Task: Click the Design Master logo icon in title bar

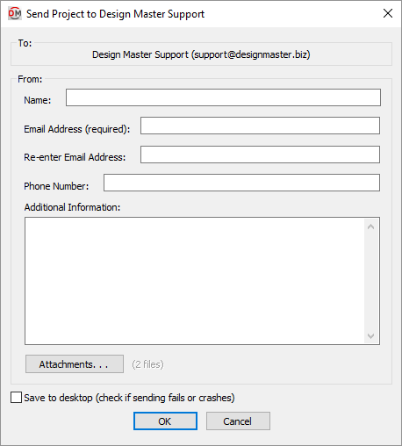Action: [x=14, y=13]
